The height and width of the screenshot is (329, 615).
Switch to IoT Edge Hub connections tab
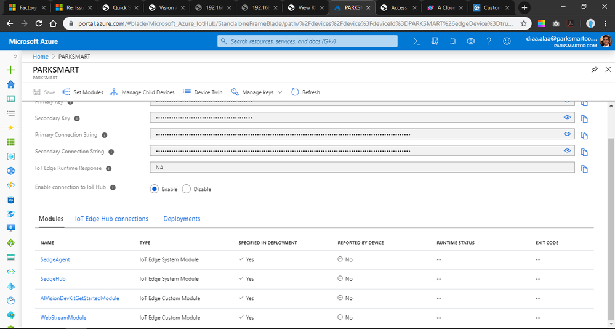pyautogui.click(x=111, y=219)
